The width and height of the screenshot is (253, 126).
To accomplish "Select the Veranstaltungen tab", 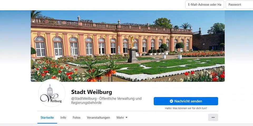I will 98,118.
